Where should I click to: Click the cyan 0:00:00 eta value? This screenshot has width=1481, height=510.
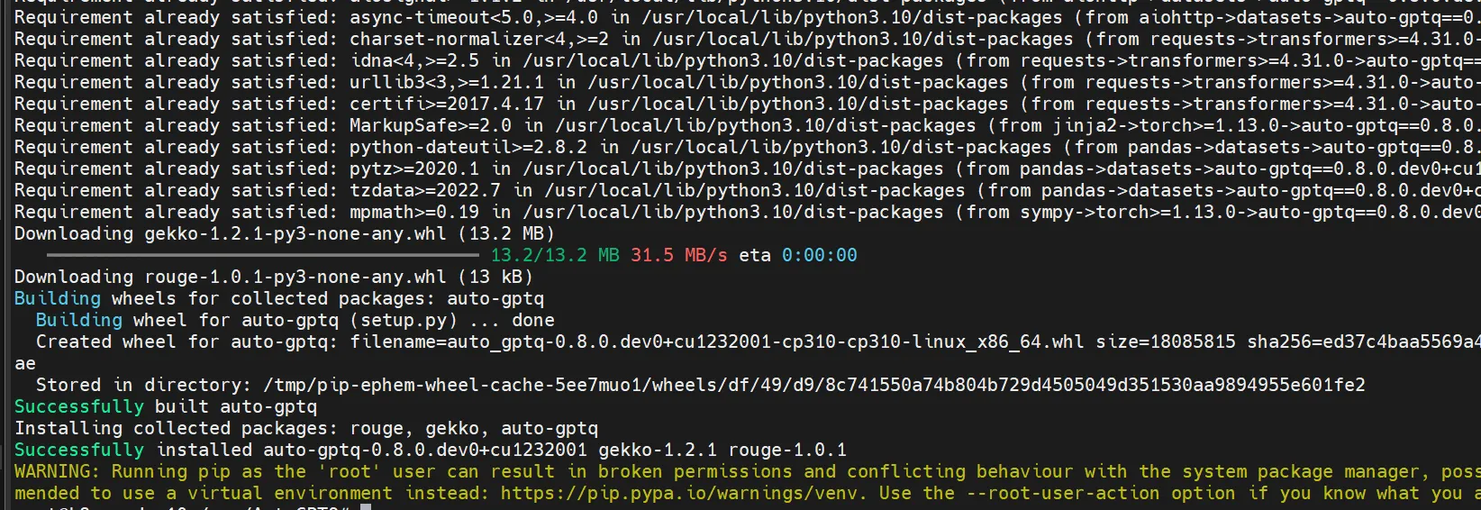[x=819, y=255]
